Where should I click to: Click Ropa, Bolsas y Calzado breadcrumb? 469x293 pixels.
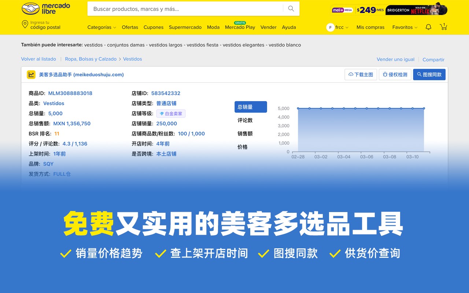[x=91, y=59]
